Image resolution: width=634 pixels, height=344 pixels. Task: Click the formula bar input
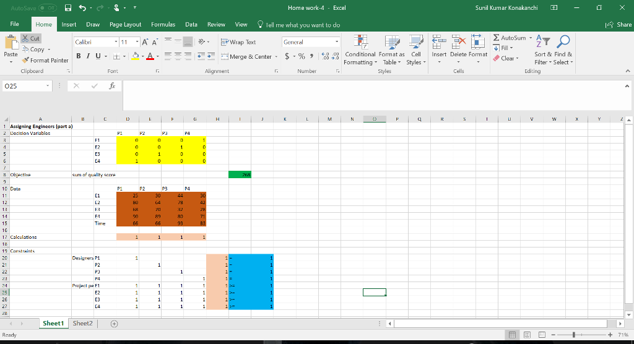click(x=373, y=95)
